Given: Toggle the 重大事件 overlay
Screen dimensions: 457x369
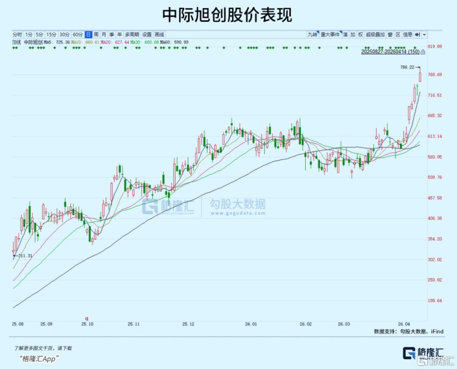Looking at the screenshot, I should tap(330, 34).
